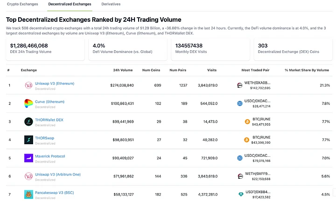Sort by the Visits column header
This screenshot has height=201, width=336.
pos(212,70)
